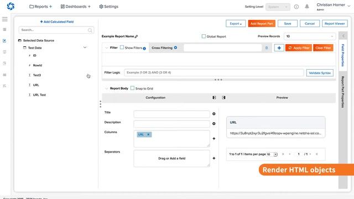This screenshot has height=199, width=354.
Task: Click Add Calculated Field link
Action: [57, 22]
